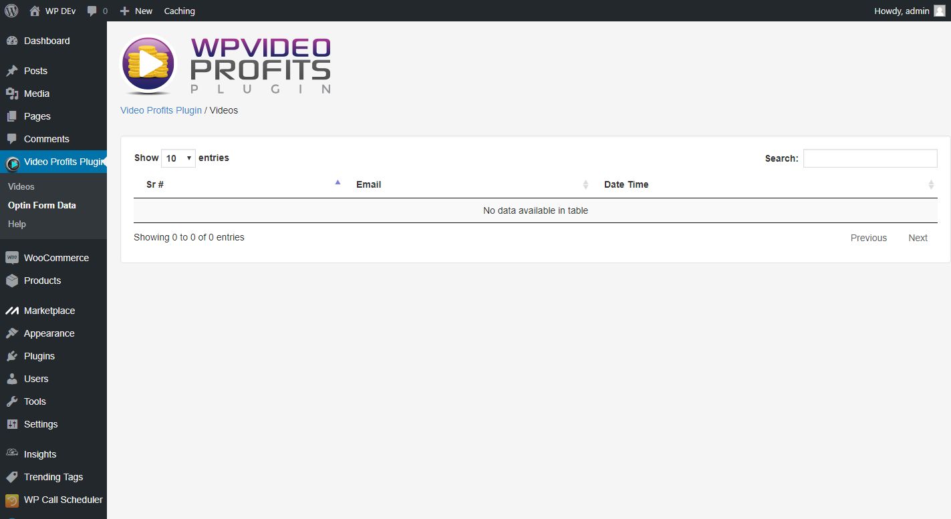The image size is (951, 519).
Task: Click the Appearance paintbrush icon
Action: 12,333
